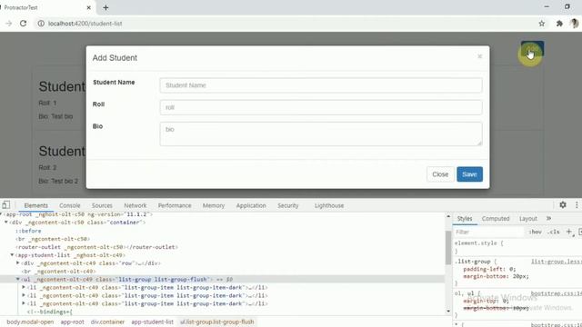Collapse the ul list-group node
Image resolution: width=582 pixels, height=327 pixels.
click(x=18, y=279)
